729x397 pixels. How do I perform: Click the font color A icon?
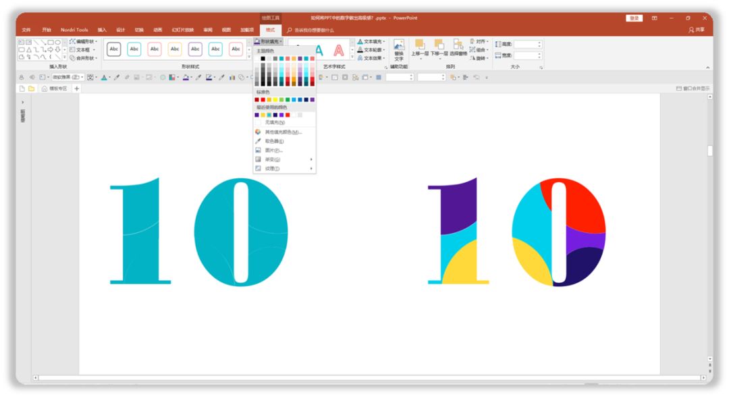click(x=104, y=77)
